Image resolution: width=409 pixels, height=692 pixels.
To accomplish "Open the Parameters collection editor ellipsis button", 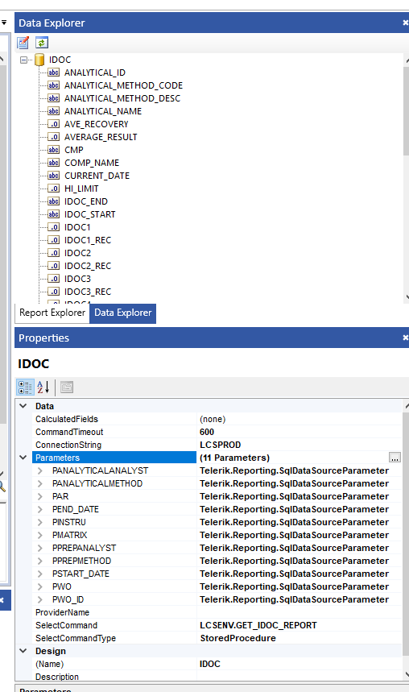I will pos(395,458).
